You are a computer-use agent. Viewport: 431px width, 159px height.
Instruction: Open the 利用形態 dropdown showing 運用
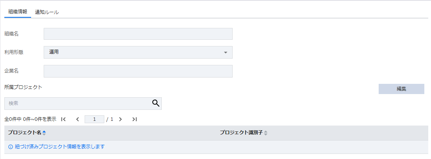click(138, 52)
